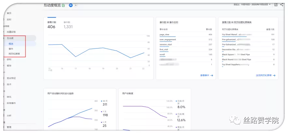288x133 pixels.
Task: Click 事件名称 column header
Action: click(164, 29)
